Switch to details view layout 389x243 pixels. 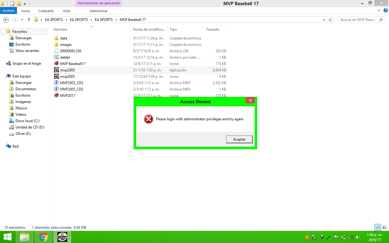[378, 227]
